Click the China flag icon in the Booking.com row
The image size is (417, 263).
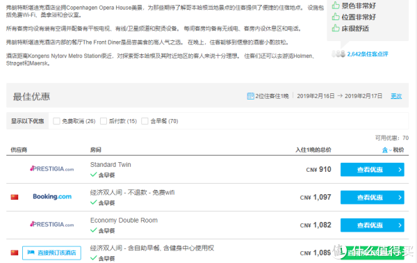pyautogui.click(x=15, y=197)
